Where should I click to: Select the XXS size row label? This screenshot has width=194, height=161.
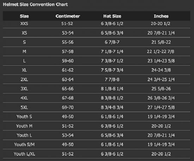pyautogui.click(x=24, y=24)
